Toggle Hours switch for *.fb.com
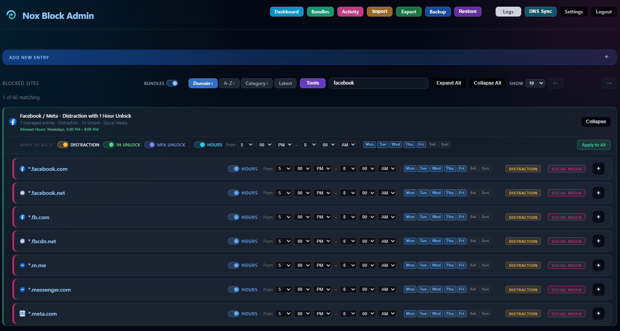The height and width of the screenshot is (331, 620). click(233, 217)
